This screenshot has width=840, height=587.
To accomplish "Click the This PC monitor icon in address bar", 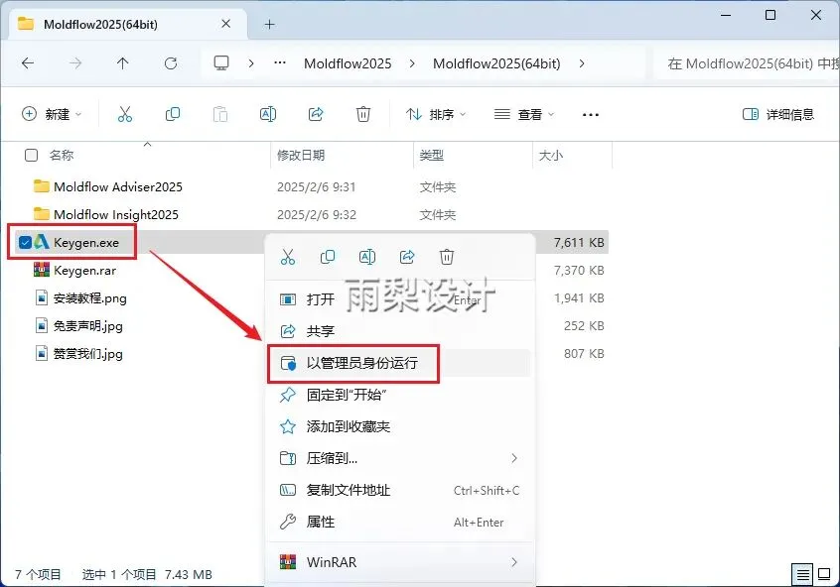I will 221,63.
